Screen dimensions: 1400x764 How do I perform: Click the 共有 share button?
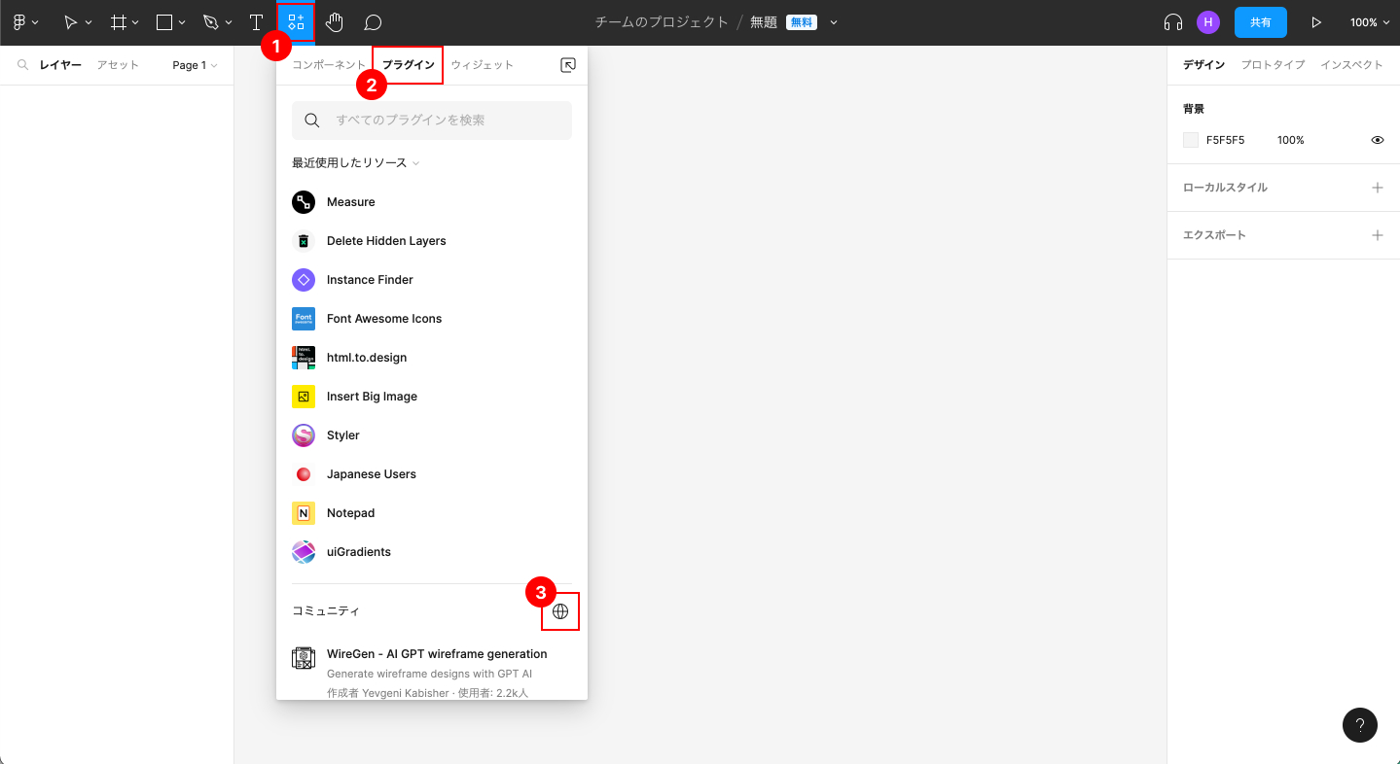[1261, 22]
